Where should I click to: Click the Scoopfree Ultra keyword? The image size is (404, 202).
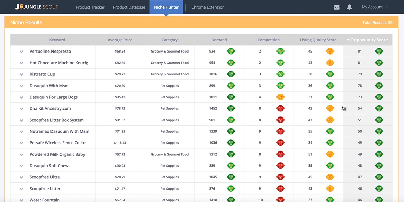44,177
